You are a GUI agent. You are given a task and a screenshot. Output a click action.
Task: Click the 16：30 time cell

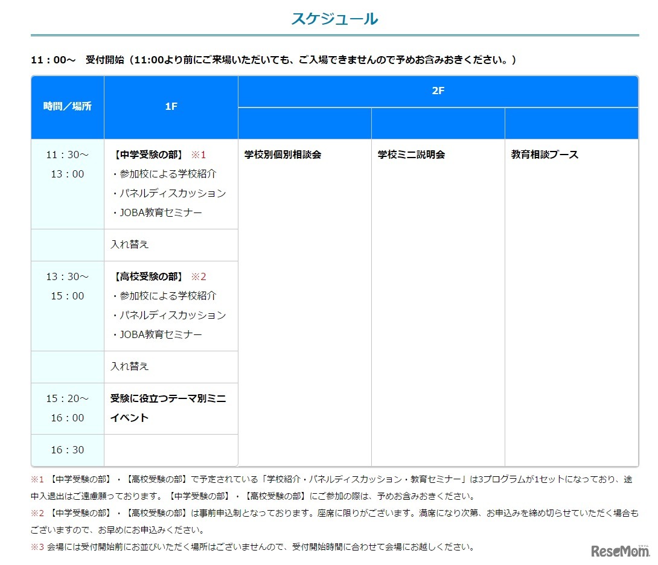click(x=66, y=449)
